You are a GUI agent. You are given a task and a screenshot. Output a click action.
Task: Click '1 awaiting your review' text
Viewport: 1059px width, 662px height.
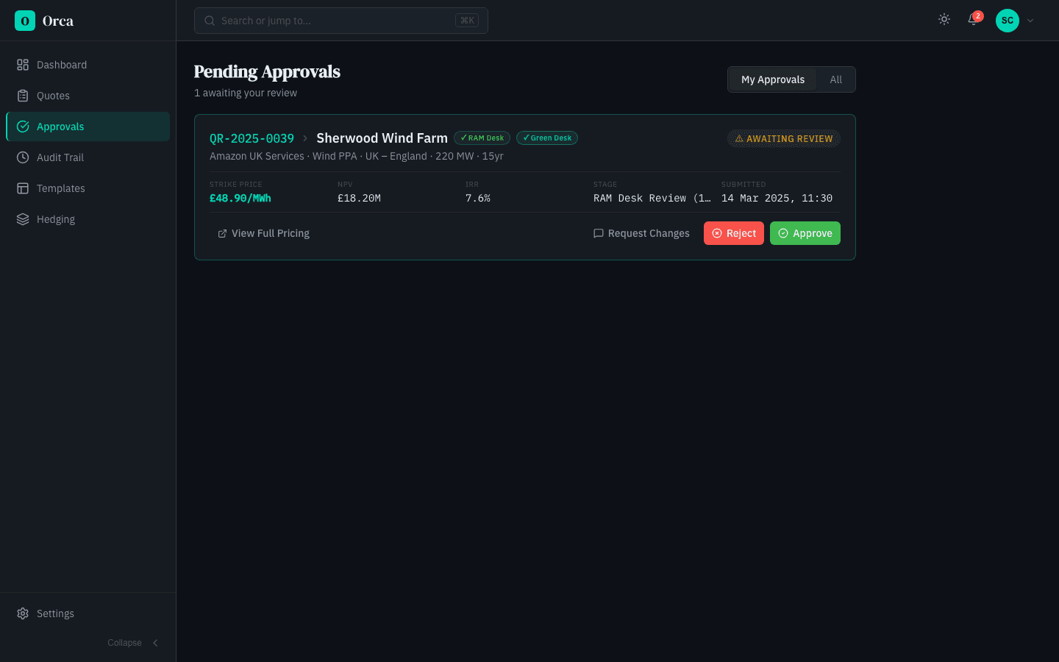click(246, 93)
